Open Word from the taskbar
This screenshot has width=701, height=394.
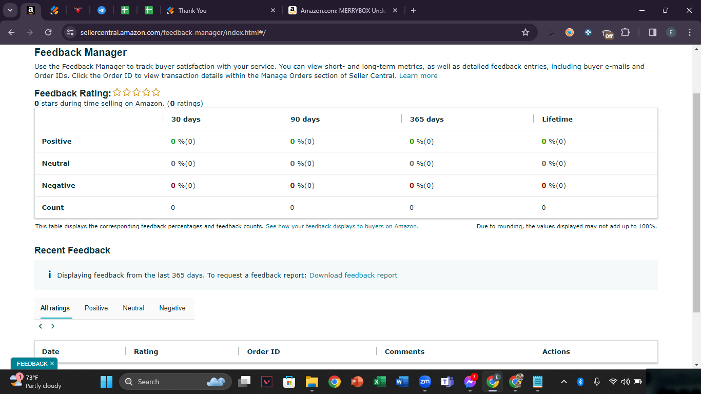[402, 382]
